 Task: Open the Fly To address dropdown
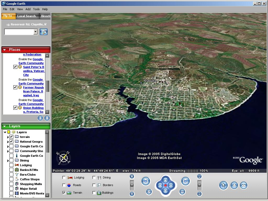(x=36, y=32)
